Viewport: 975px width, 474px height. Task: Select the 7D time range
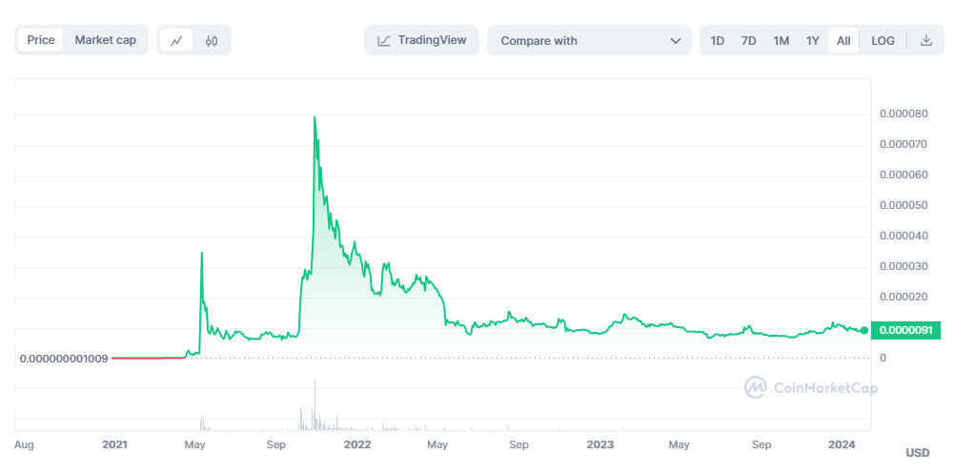(749, 40)
